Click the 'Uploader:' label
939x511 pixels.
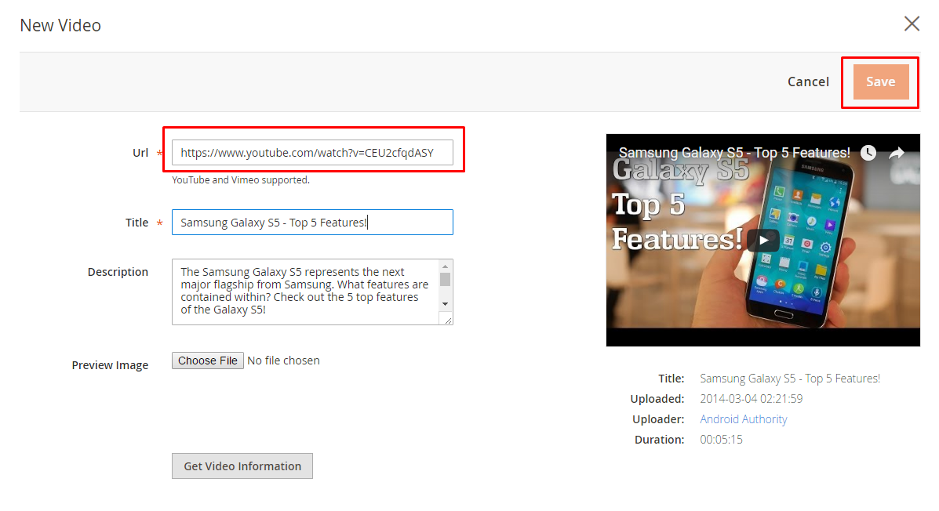[x=658, y=419]
